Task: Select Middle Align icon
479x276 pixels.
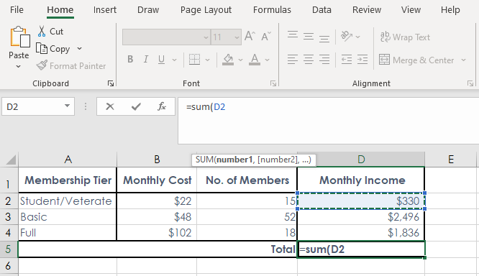Action: tap(309, 37)
